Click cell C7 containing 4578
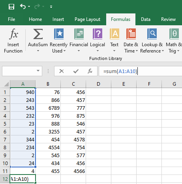 coord(73,139)
